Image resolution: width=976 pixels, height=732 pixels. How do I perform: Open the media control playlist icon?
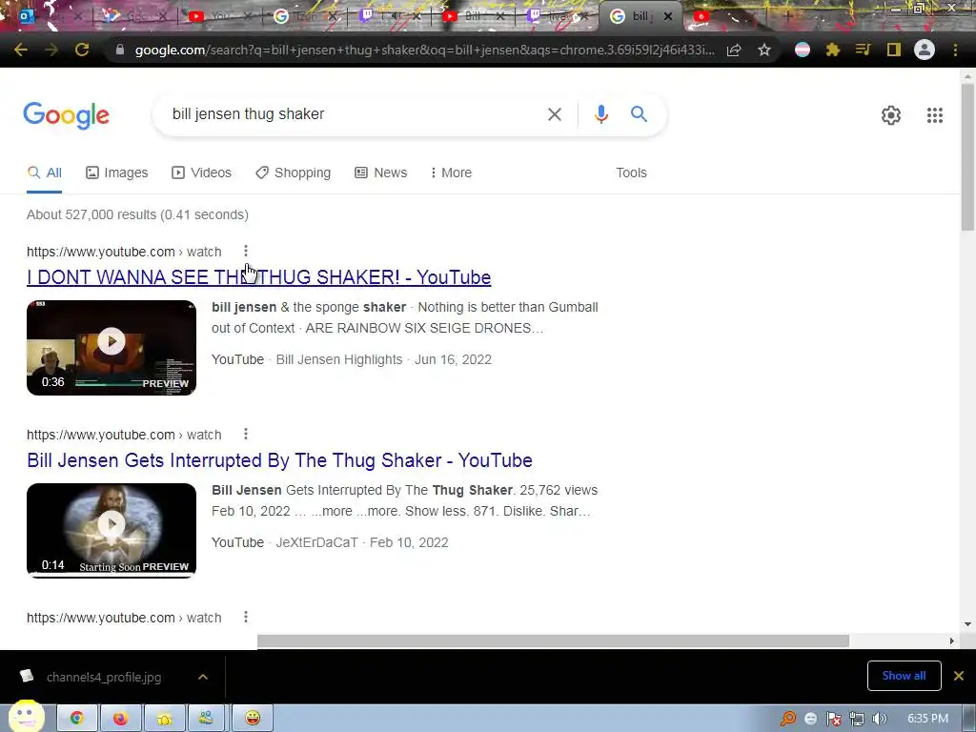(863, 50)
